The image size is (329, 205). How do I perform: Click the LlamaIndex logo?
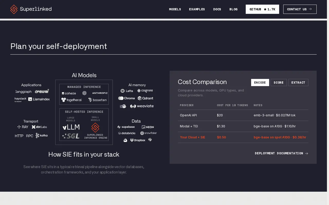[x=39, y=99]
